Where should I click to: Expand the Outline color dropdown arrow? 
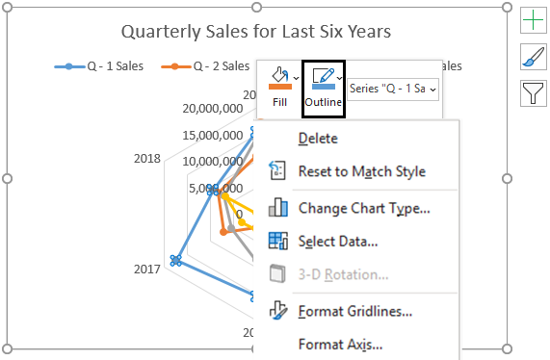339,78
